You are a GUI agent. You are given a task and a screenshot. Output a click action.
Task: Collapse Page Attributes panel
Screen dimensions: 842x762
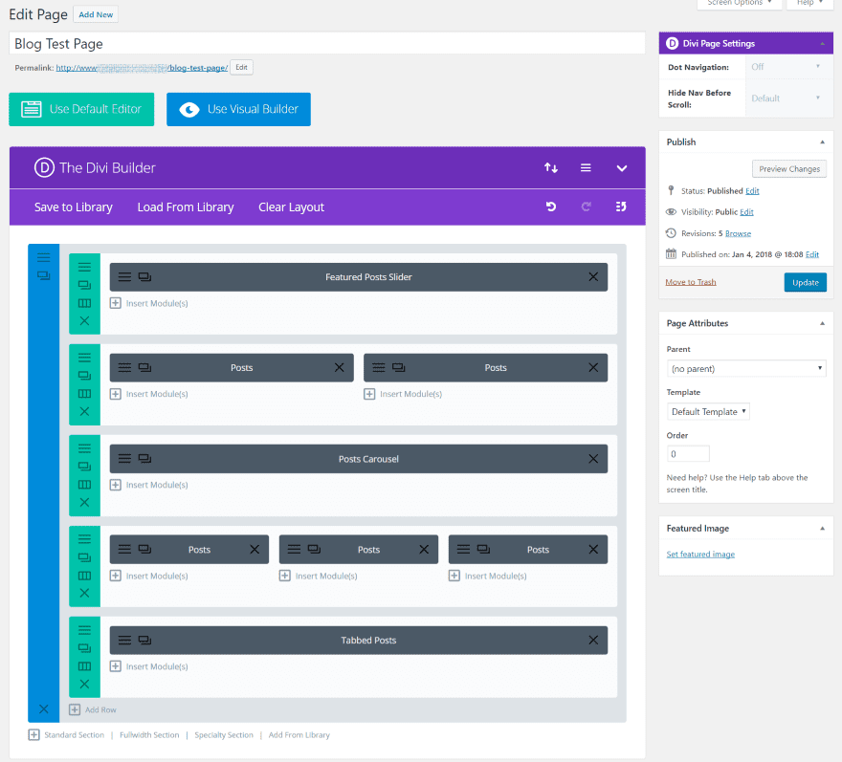pyautogui.click(x=822, y=323)
